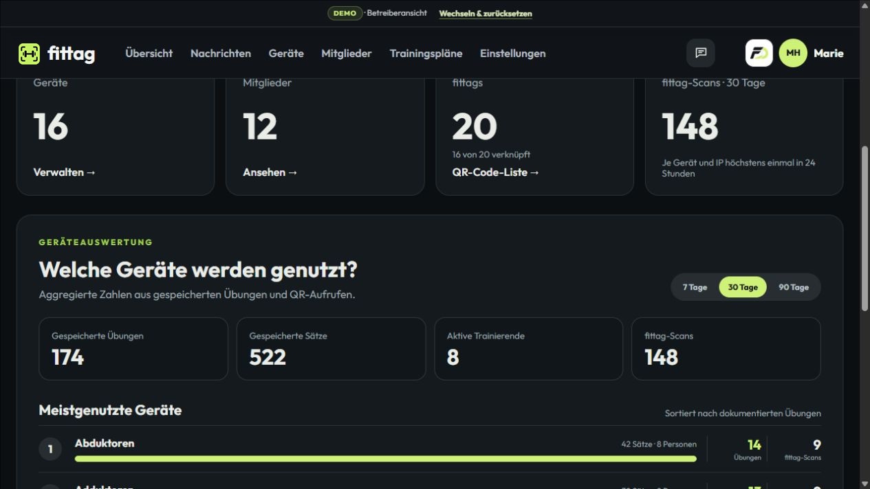The height and width of the screenshot is (489, 870).
Task: Click the DEMO badge
Action: pos(345,13)
